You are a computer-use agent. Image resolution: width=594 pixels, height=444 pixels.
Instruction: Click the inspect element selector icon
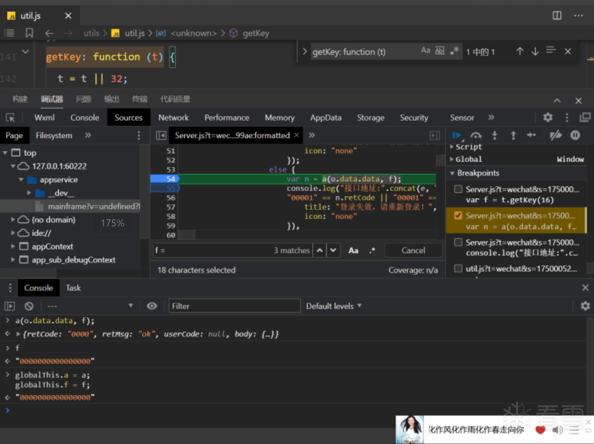(x=10, y=118)
